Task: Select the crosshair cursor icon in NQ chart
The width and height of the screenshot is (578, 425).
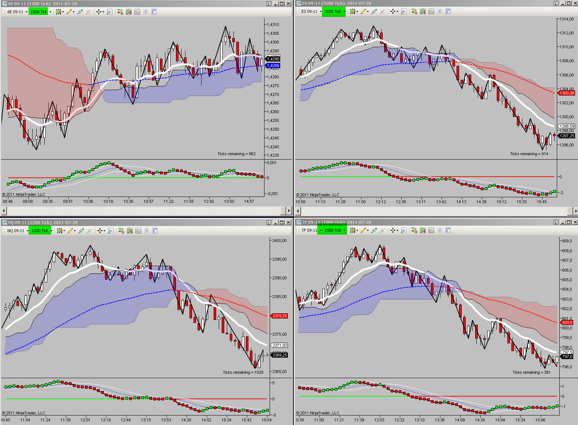Action: tap(100, 231)
